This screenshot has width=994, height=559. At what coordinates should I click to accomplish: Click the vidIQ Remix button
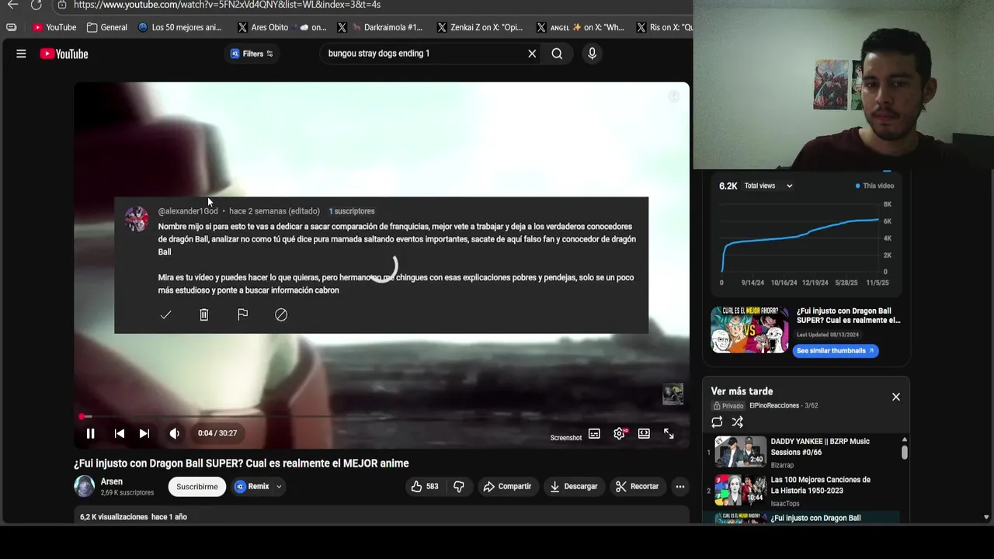(x=252, y=487)
